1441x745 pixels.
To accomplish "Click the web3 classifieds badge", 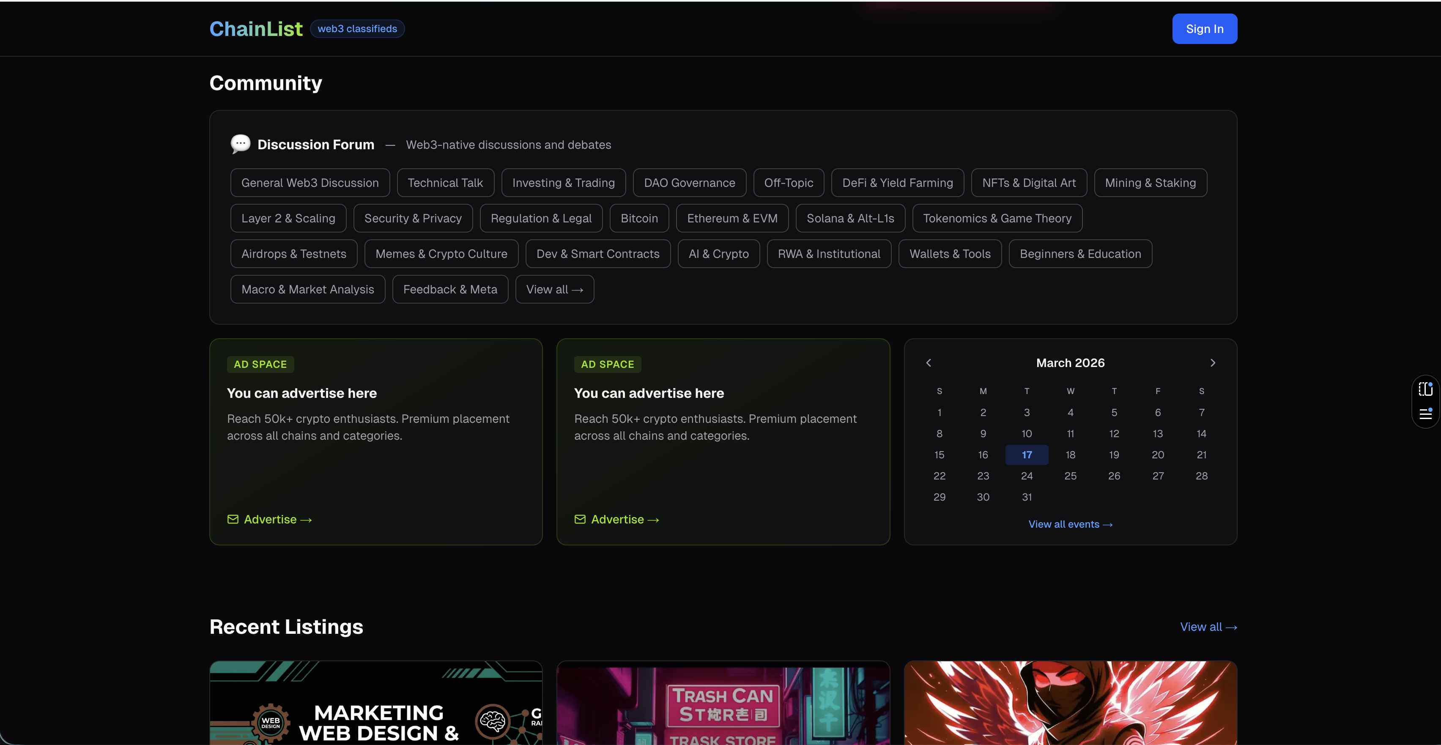I will coord(357,28).
